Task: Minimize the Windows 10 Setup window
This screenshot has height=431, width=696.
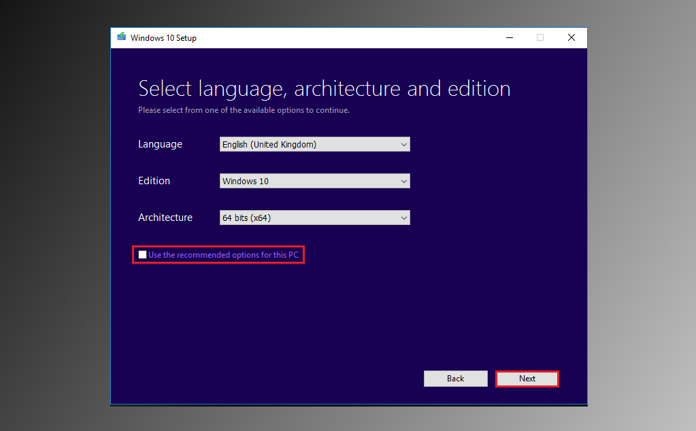Action: click(510, 37)
